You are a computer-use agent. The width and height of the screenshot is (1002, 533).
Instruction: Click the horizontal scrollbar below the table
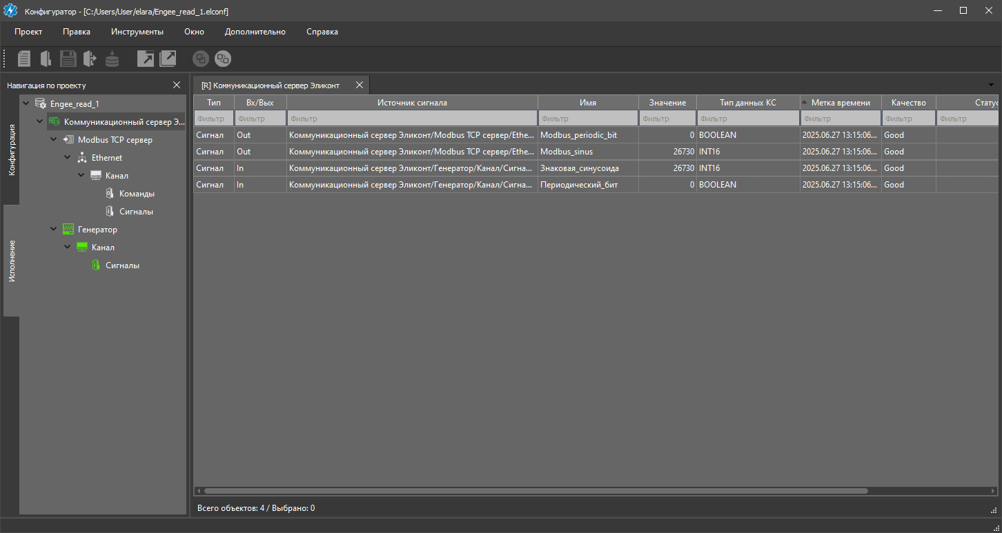click(x=536, y=491)
